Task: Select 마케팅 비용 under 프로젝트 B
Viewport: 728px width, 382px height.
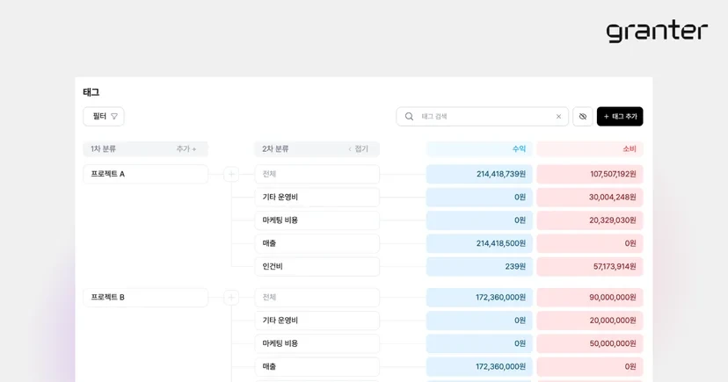Action: pos(317,343)
